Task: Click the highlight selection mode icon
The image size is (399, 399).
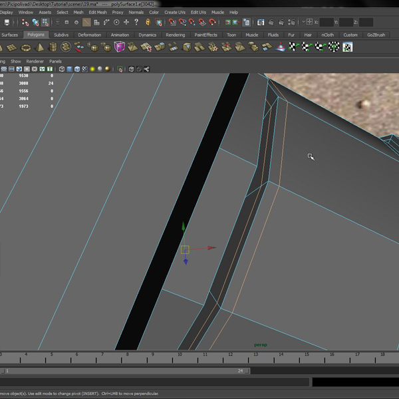Action: (x=158, y=23)
